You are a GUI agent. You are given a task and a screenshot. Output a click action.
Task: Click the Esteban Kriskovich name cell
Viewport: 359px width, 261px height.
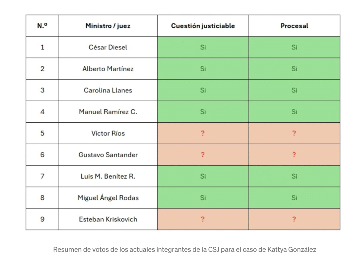tap(108, 219)
